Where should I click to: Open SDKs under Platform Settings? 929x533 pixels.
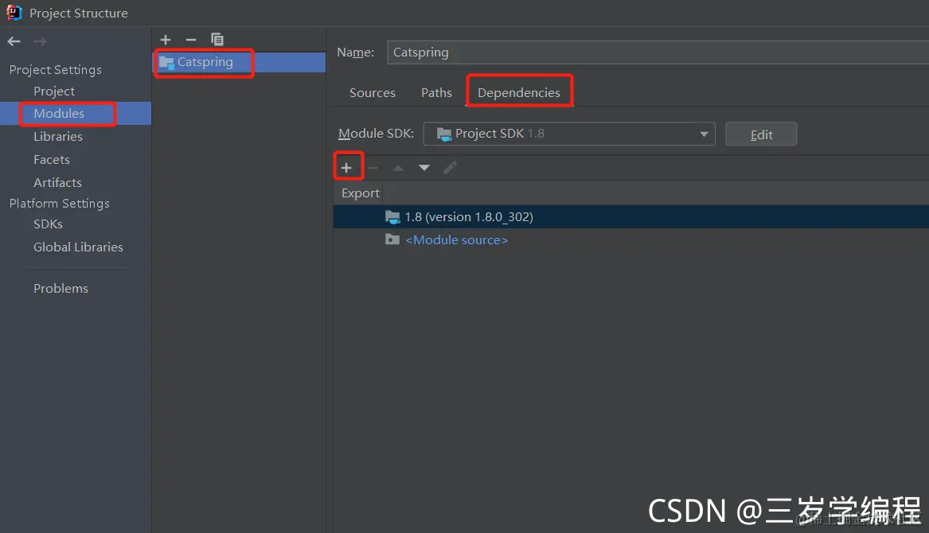pyautogui.click(x=48, y=224)
